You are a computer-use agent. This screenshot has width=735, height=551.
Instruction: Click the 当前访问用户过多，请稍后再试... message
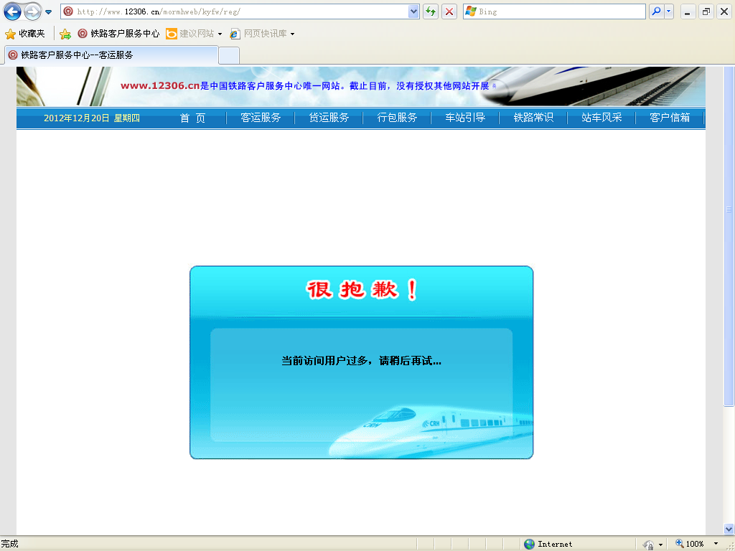(362, 361)
